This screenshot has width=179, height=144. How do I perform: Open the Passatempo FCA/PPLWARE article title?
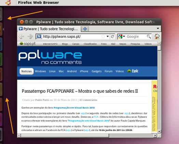pos(80,91)
